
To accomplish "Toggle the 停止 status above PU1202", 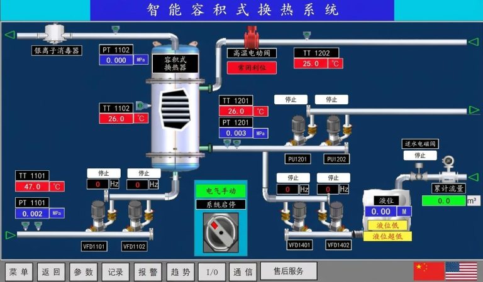I will (331, 100).
